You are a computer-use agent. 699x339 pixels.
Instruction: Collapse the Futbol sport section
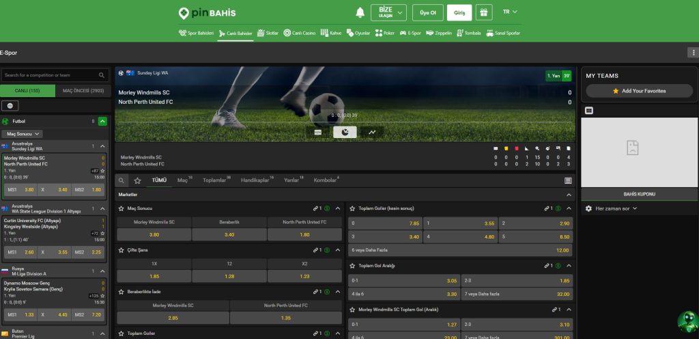click(x=102, y=121)
